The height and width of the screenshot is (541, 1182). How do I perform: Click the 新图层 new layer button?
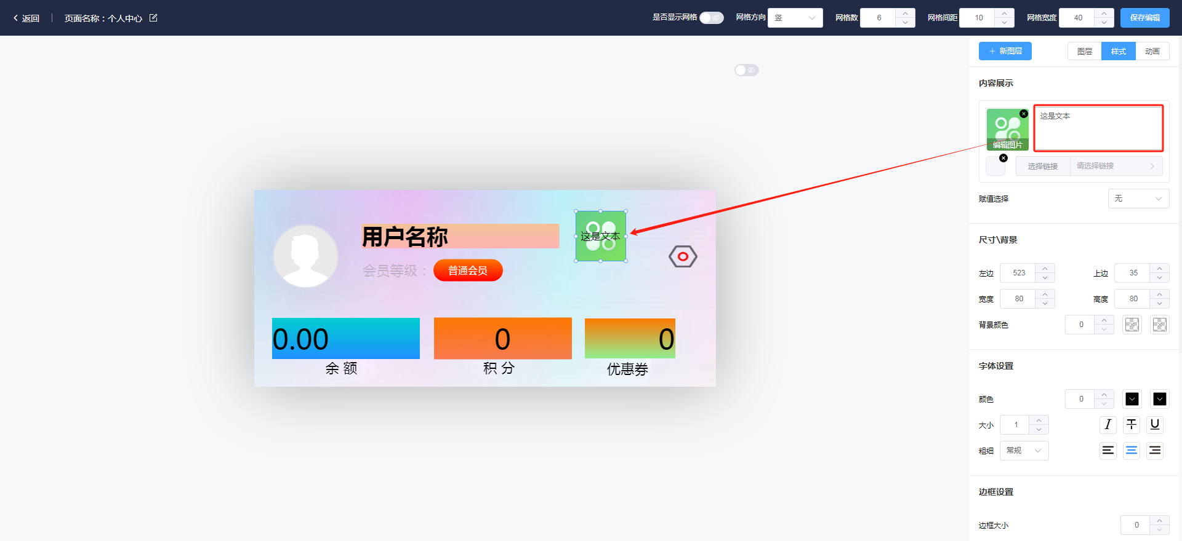click(x=1005, y=51)
